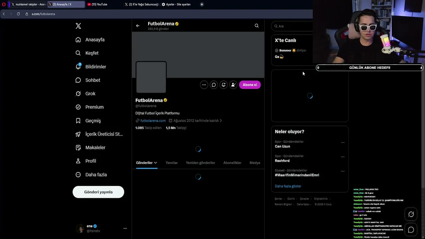Open the Opera menu icon

pos(4,4)
